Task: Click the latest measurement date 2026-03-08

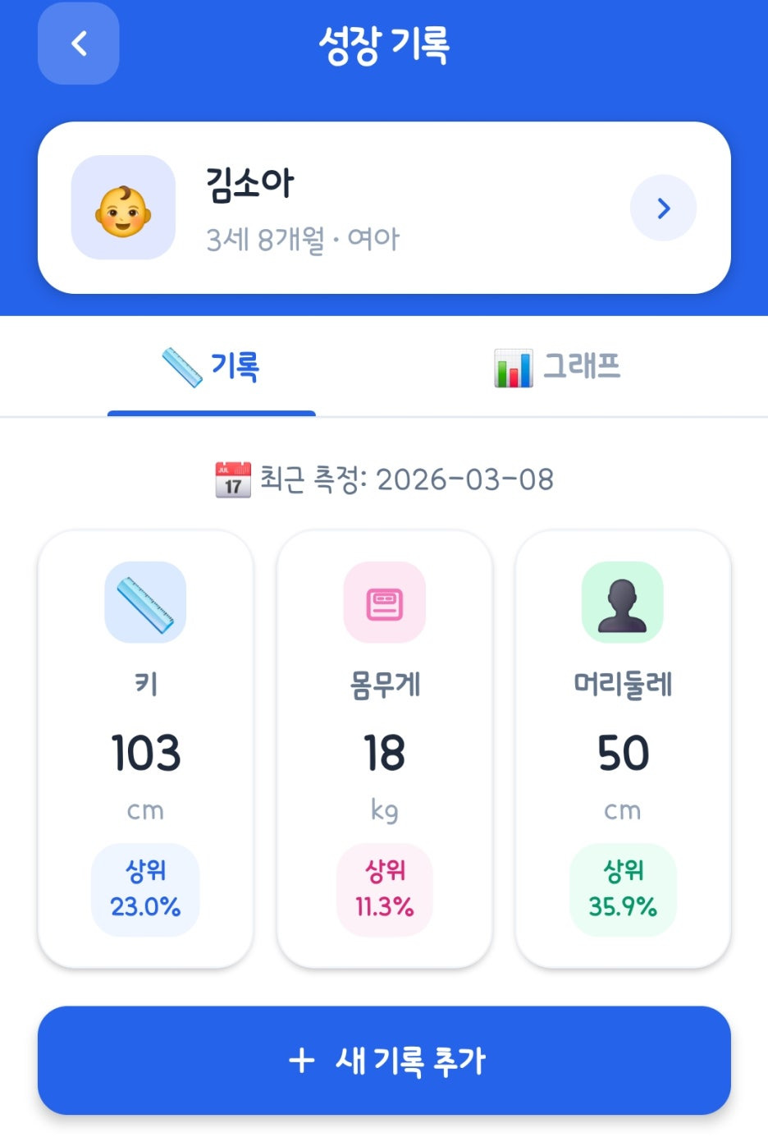Action: point(464,479)
